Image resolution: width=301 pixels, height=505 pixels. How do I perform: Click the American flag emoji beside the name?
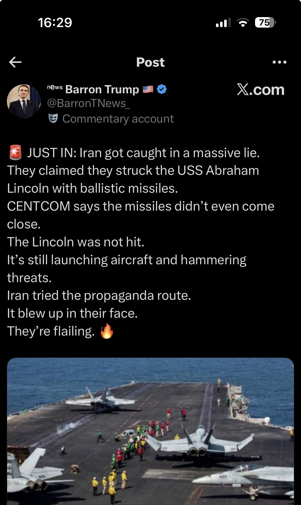pos(148,89)
